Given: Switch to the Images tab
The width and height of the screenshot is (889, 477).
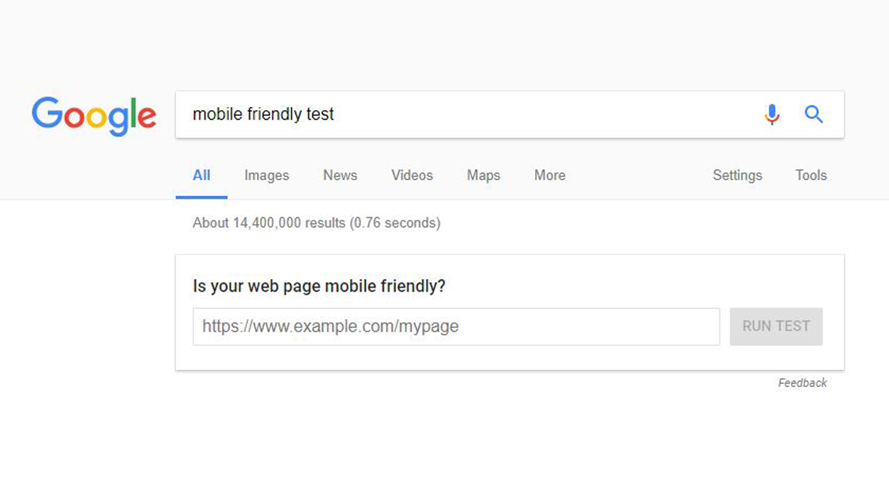Looking at the screenshot, I should [267, 176].
